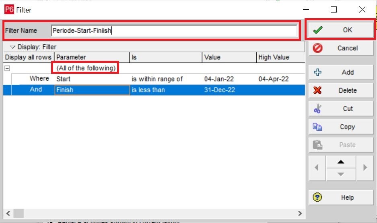Cancel the filter dialog
The width and height of the screenshot is (377, 223).
pos(341,48)
